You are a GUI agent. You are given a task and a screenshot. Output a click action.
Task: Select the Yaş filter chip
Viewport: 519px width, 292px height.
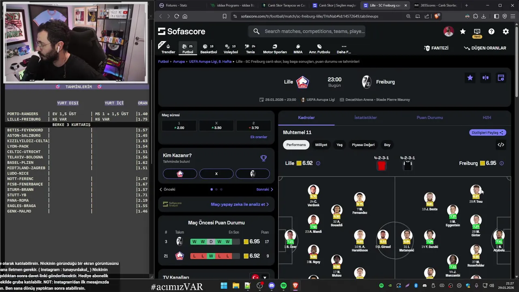(339, 145)
